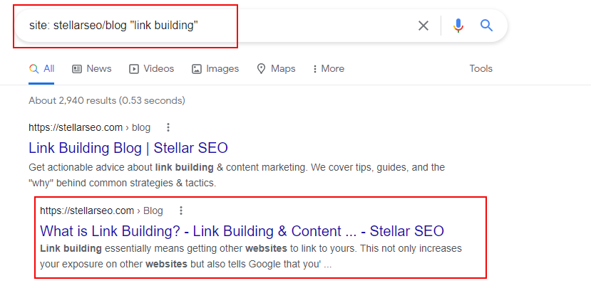Image resolution: width=591 pixels, height=293 pixels.
Task: Click the blue magnifying glass search icon
Action: pos(487,26)
